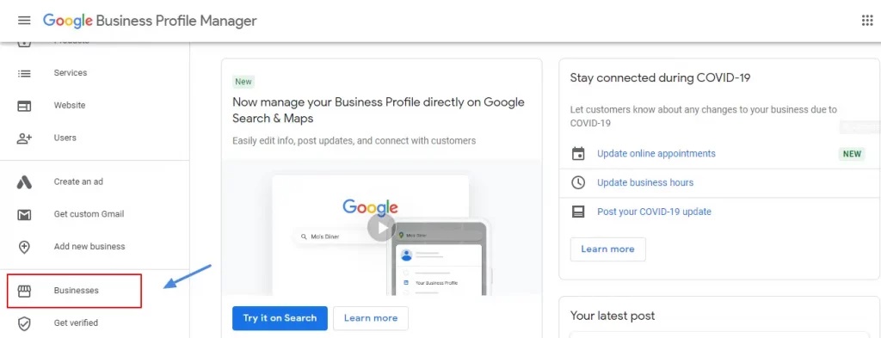This screenshot has height=338, width=881.
Task: Click the Try it on Search button
Action: coord(280,318)
